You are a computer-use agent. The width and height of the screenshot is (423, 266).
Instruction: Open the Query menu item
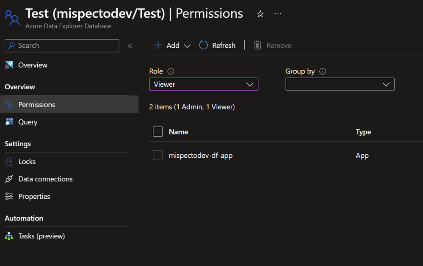(x=28, y=122)
